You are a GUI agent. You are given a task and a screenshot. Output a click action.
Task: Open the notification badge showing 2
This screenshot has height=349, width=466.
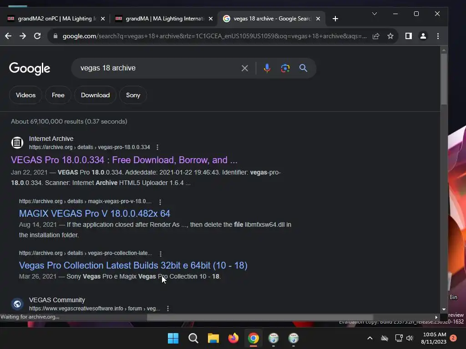[x=453, y=338]
